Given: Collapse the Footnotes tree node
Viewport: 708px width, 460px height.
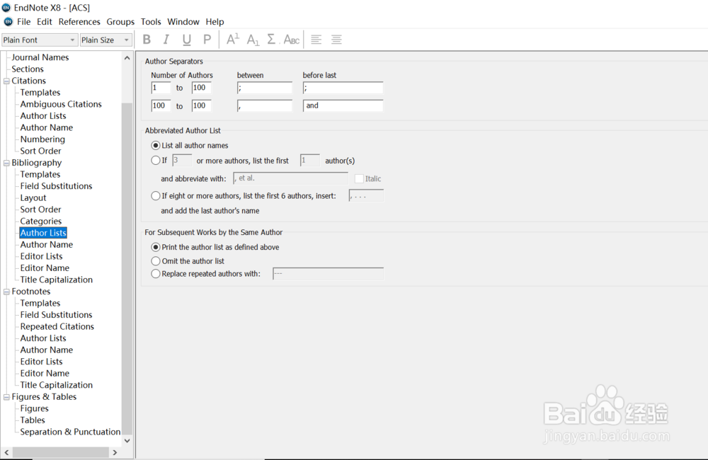Looking at the screenshot, I should (6, 292).
